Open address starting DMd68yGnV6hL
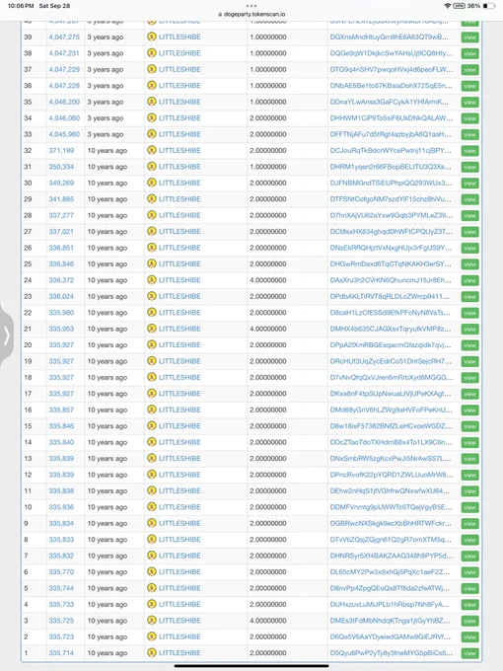 [x=391, y=410]
